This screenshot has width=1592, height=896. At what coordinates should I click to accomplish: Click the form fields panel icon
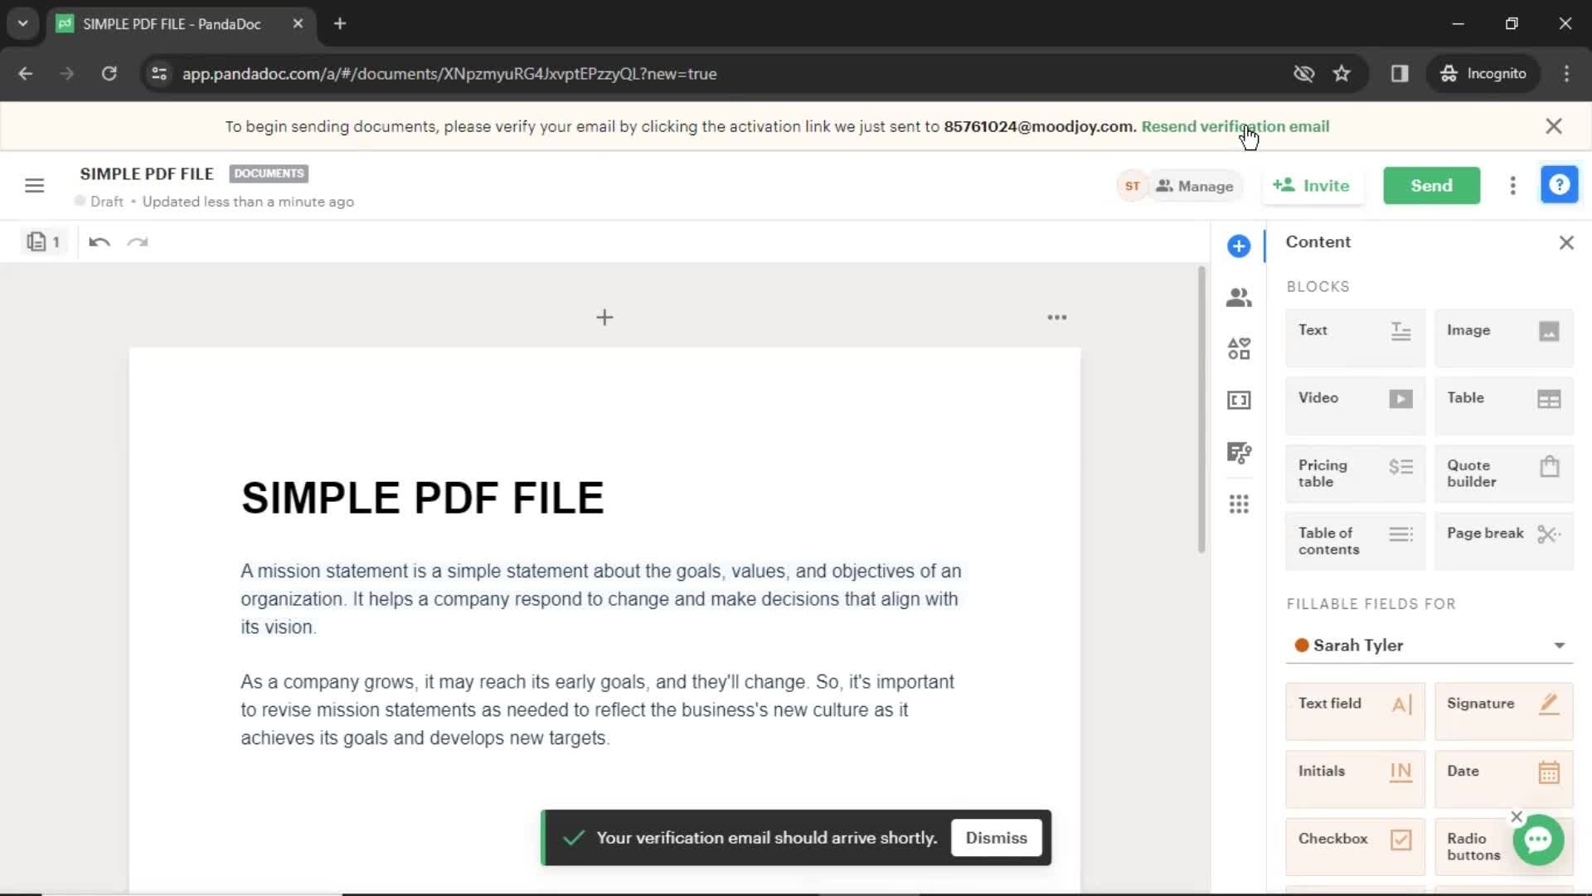(1240, 399)
